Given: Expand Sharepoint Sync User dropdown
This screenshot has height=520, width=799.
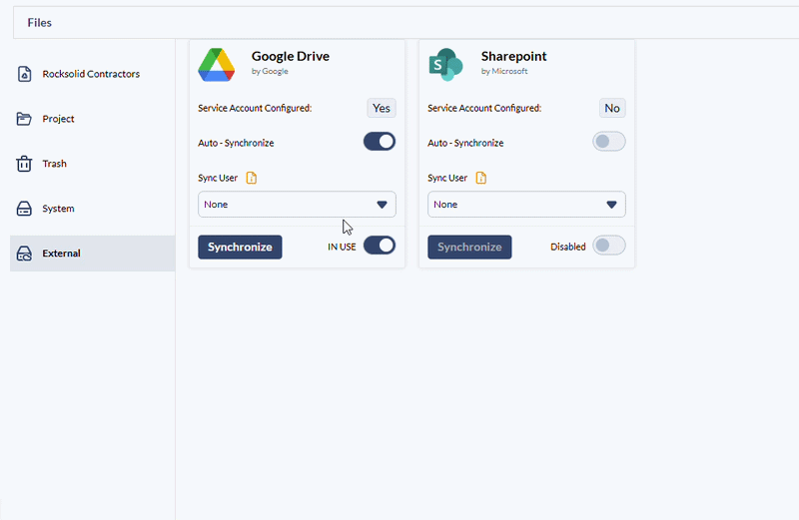Looking at the screenshot, I should coord(526,205).
